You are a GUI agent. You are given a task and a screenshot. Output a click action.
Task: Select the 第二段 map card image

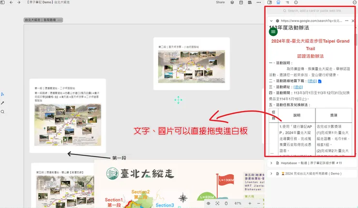pos(192,66)
